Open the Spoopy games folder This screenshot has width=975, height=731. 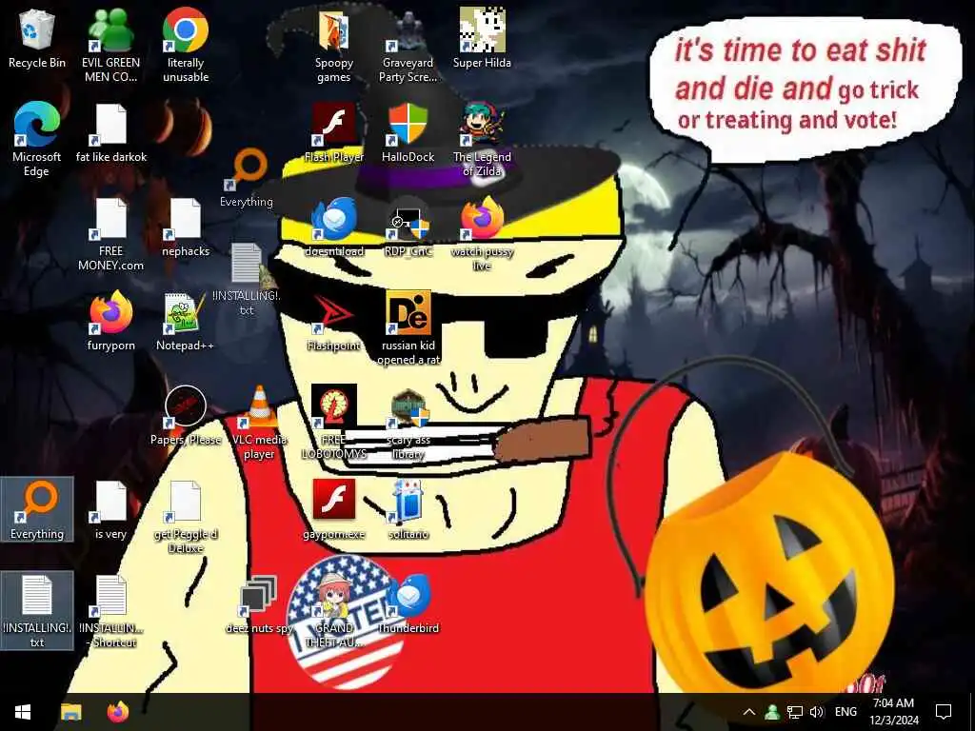pos(334,45)
